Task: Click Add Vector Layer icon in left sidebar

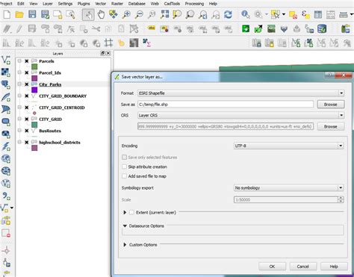Action: [6, 60]
